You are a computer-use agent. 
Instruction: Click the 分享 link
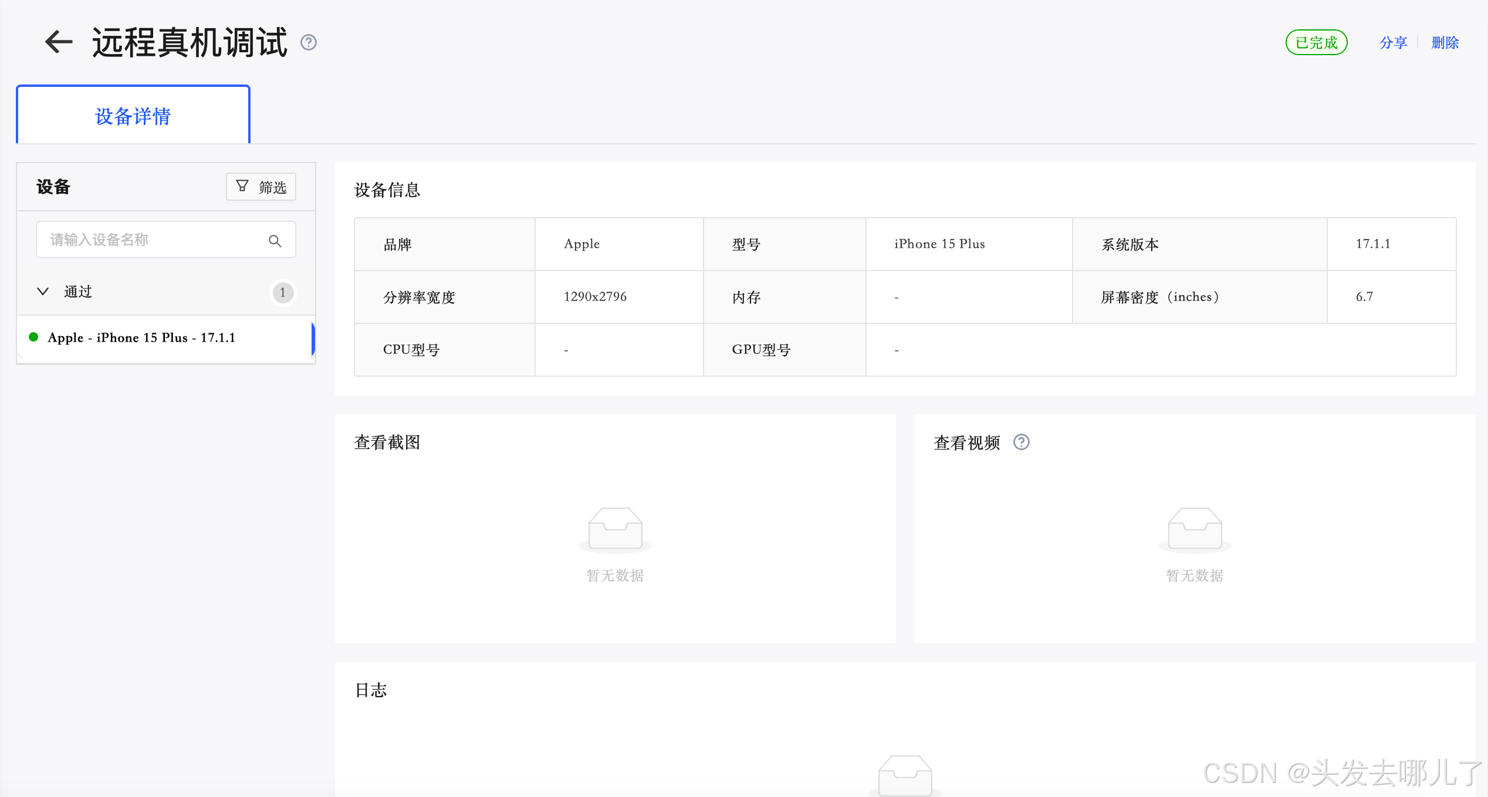tap(1393, 43)
